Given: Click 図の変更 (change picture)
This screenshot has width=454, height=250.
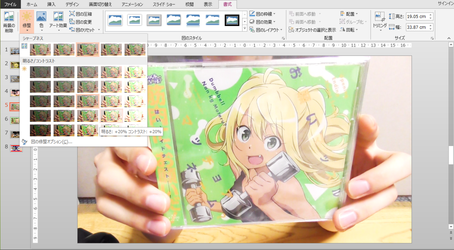Looking at the screenshot, I should pos(81,22).
